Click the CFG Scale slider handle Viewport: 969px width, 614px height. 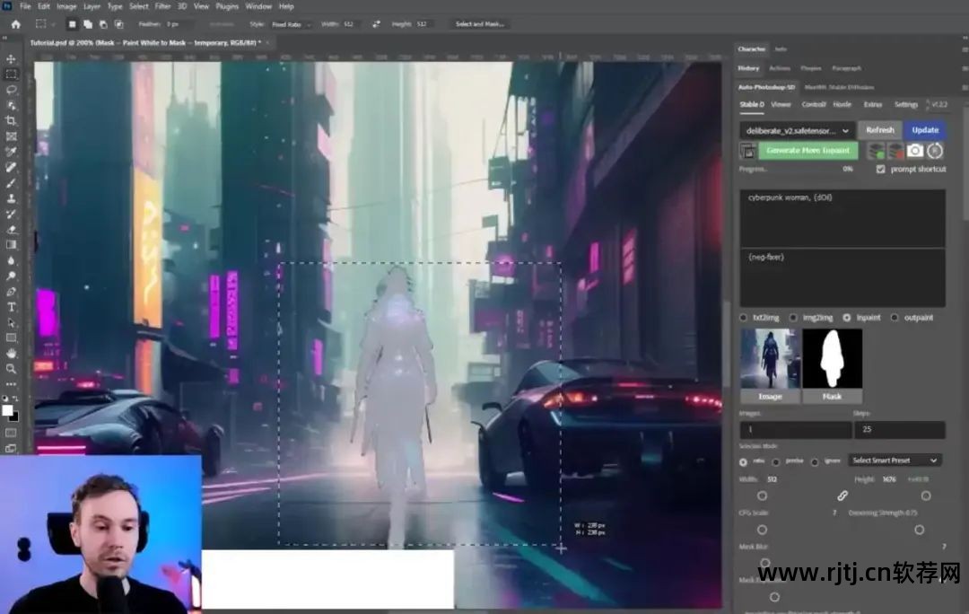(762, 530)
